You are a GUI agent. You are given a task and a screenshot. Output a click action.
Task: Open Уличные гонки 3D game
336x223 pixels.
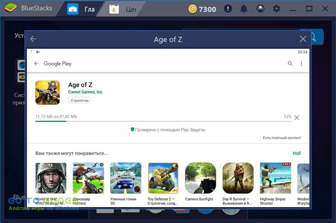click(x=126, y=184)
